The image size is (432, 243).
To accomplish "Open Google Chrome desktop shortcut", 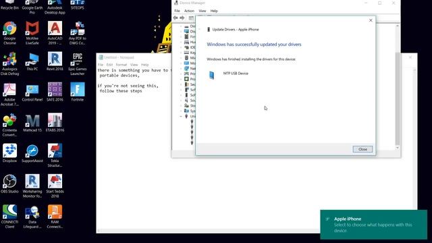I will (9, 33).
